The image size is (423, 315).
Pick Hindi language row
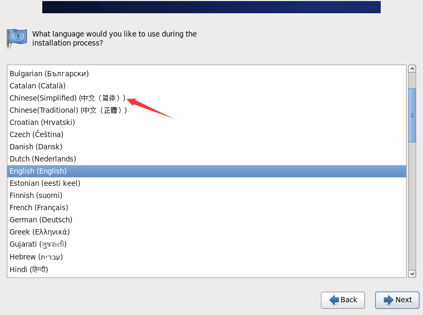pyautogui.click(x=207, y=269)
